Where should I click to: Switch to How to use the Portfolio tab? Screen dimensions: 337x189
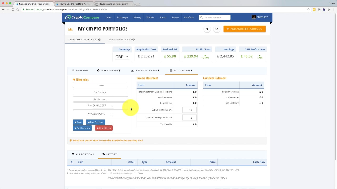pos(74,4)
